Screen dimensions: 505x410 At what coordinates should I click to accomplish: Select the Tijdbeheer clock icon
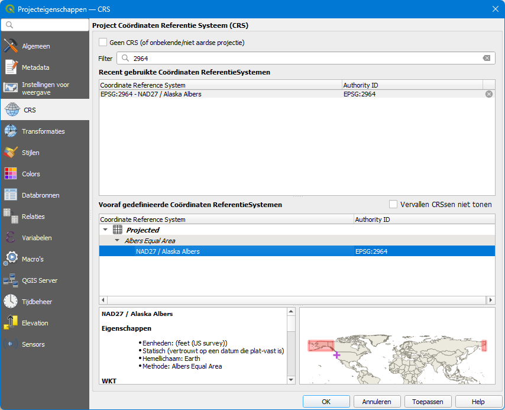pyautogui.click(x=11, y=302)
